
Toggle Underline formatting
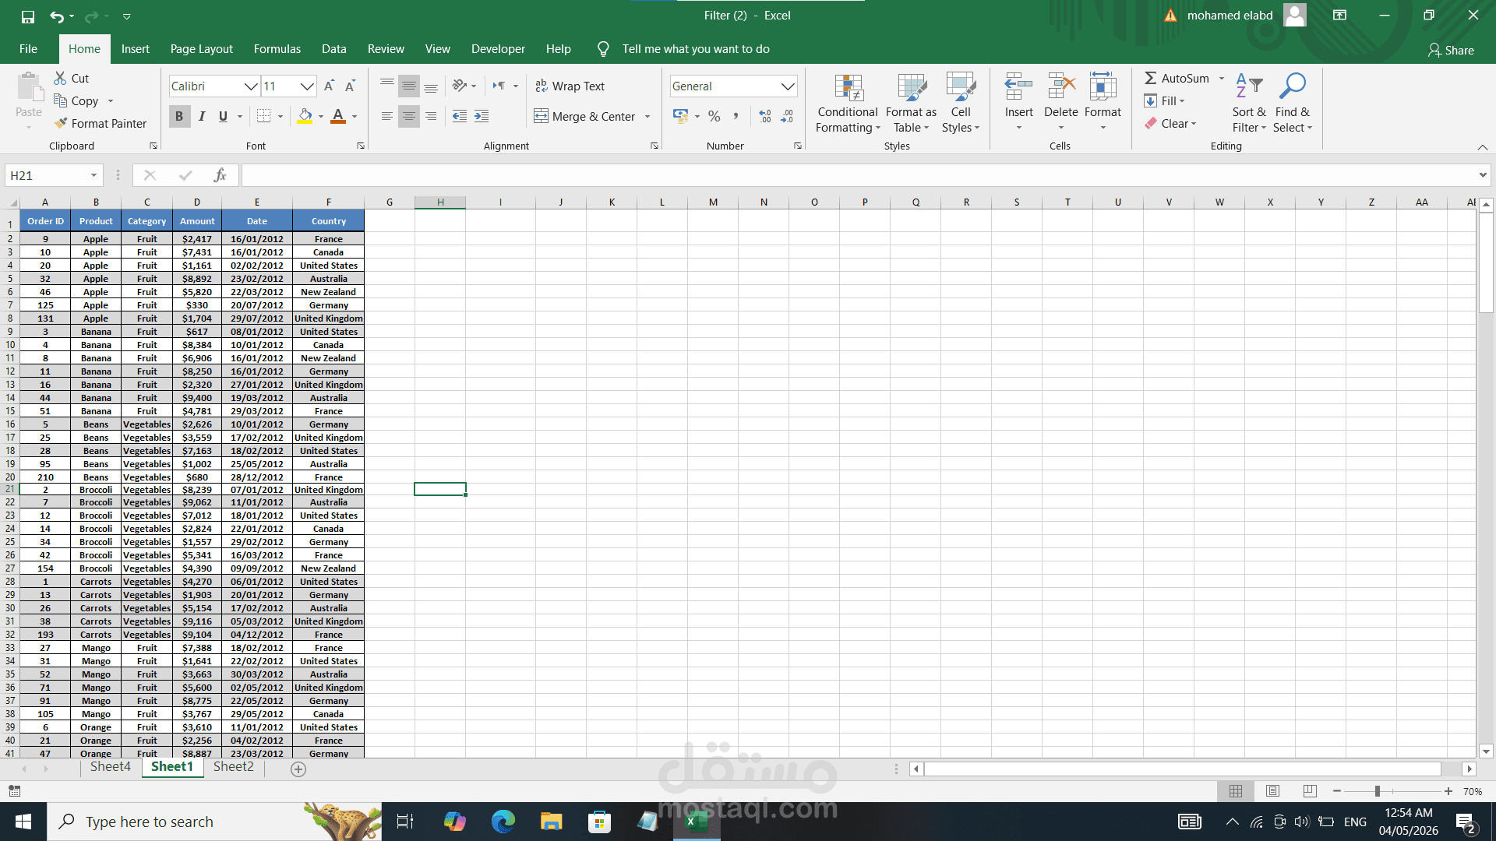point(224,116)
